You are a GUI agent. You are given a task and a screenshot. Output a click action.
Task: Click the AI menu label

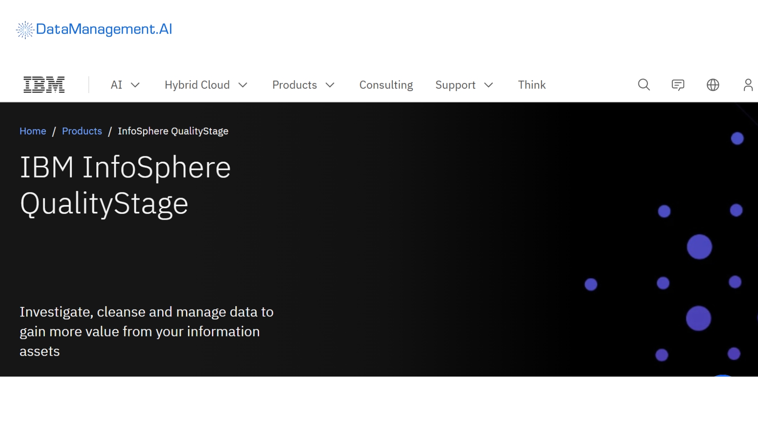tap(116, 85)
